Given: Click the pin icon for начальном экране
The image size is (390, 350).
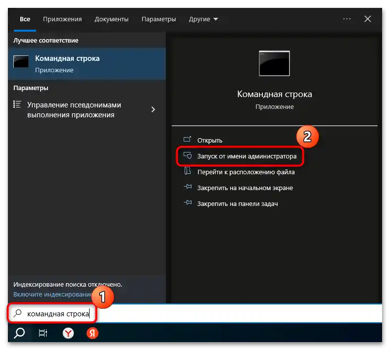Looking at the screenshot, I should 188,187.
